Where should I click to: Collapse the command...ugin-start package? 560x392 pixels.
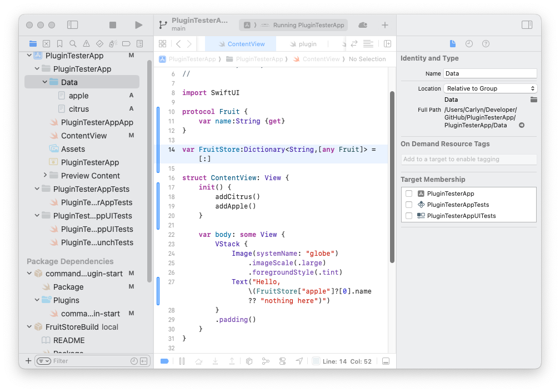click(x=29, y=273)
